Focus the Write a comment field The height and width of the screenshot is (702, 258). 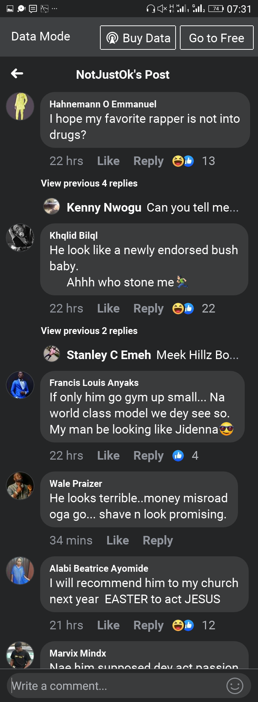(115, 686)
